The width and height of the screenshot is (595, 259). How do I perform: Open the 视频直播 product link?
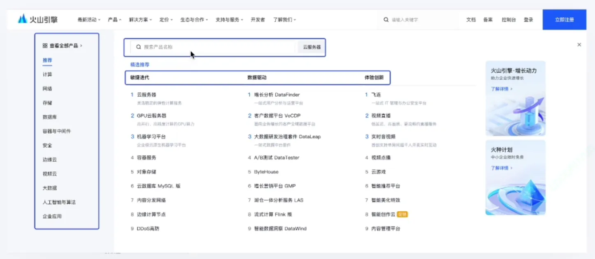pyautogui.click(x=381, y=116)
